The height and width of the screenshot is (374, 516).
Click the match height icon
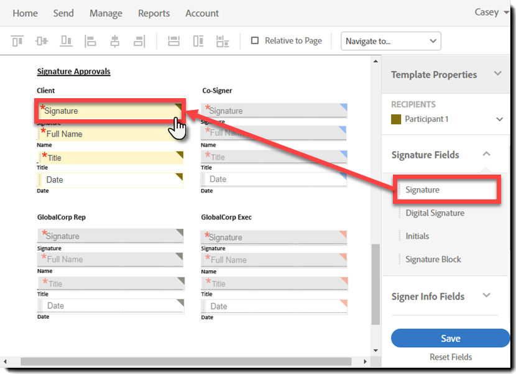tap(198, 41)
